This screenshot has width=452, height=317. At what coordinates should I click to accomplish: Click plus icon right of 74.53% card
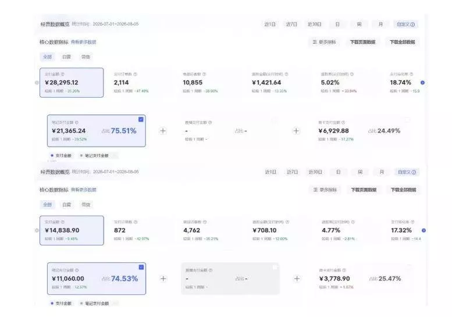pos(163,279)
